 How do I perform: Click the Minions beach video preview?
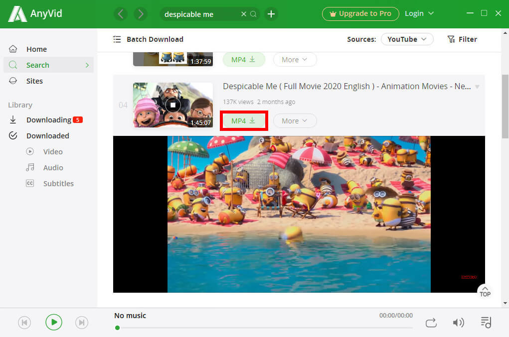pos(299,214)
